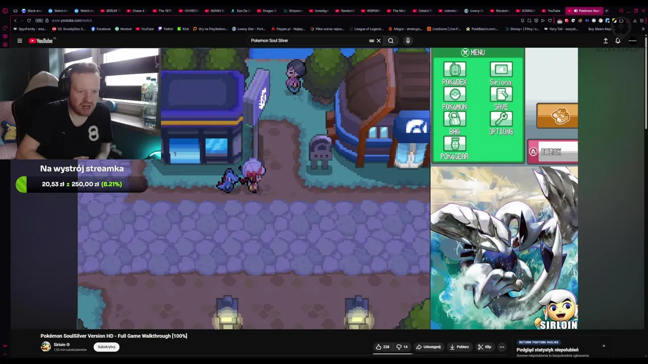Click the Sirloin channel avatar
Image resolution: width=648 pixels, height=364 pixels.
point(46,347)
